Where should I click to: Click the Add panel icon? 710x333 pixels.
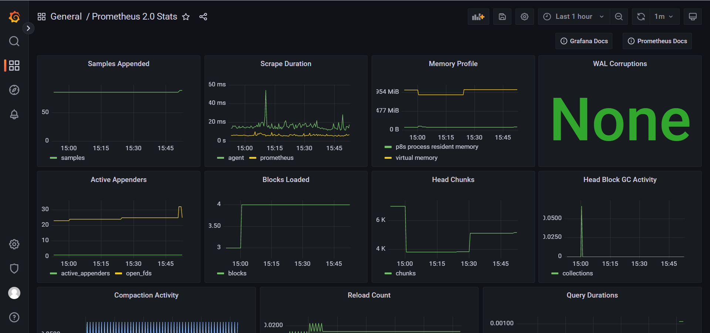point(478,17)
